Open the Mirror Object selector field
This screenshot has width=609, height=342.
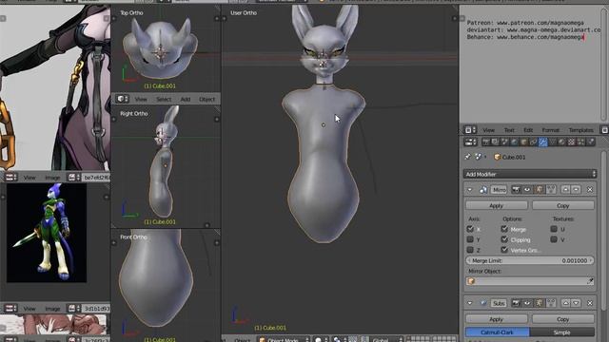click(530, 281)
